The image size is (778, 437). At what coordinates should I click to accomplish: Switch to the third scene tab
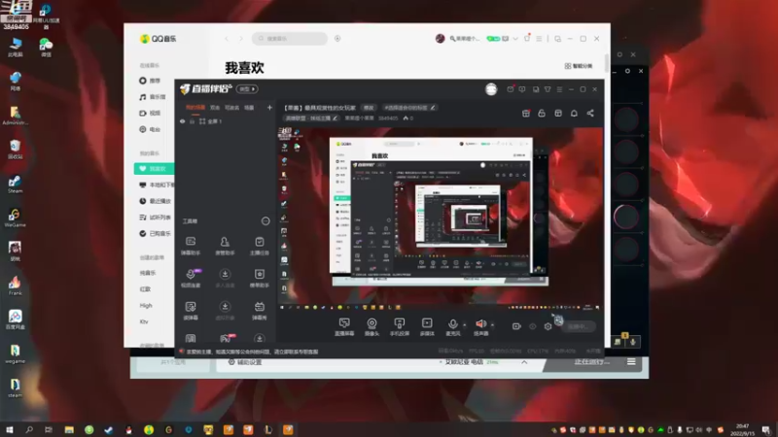click(231, 108)
